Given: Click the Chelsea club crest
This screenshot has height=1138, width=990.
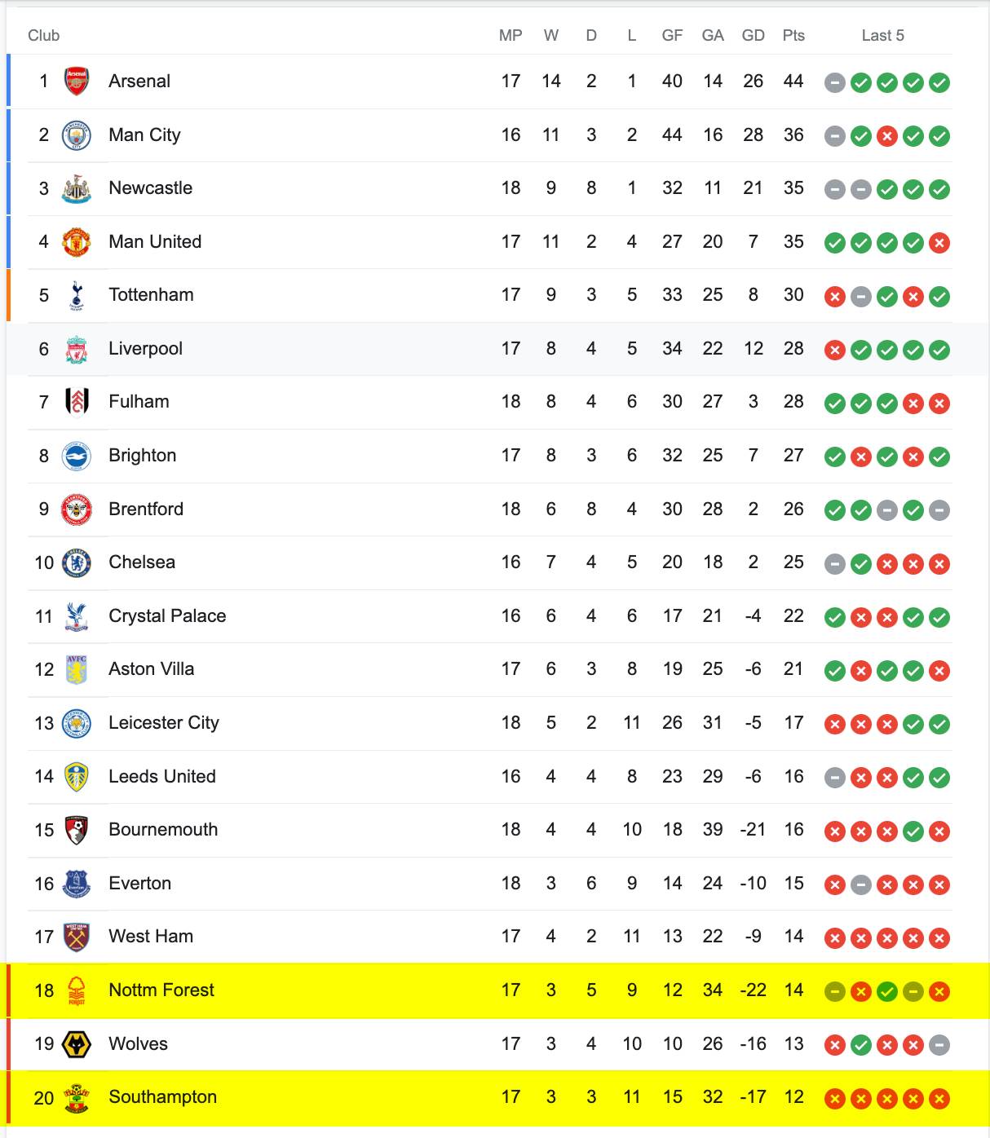Looking at the screenshot, I should [x=77, y=562].
